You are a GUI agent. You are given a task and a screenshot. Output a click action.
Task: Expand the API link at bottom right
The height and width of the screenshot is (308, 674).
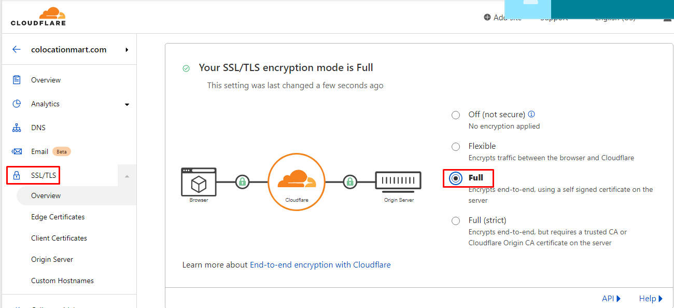[611, 298]
